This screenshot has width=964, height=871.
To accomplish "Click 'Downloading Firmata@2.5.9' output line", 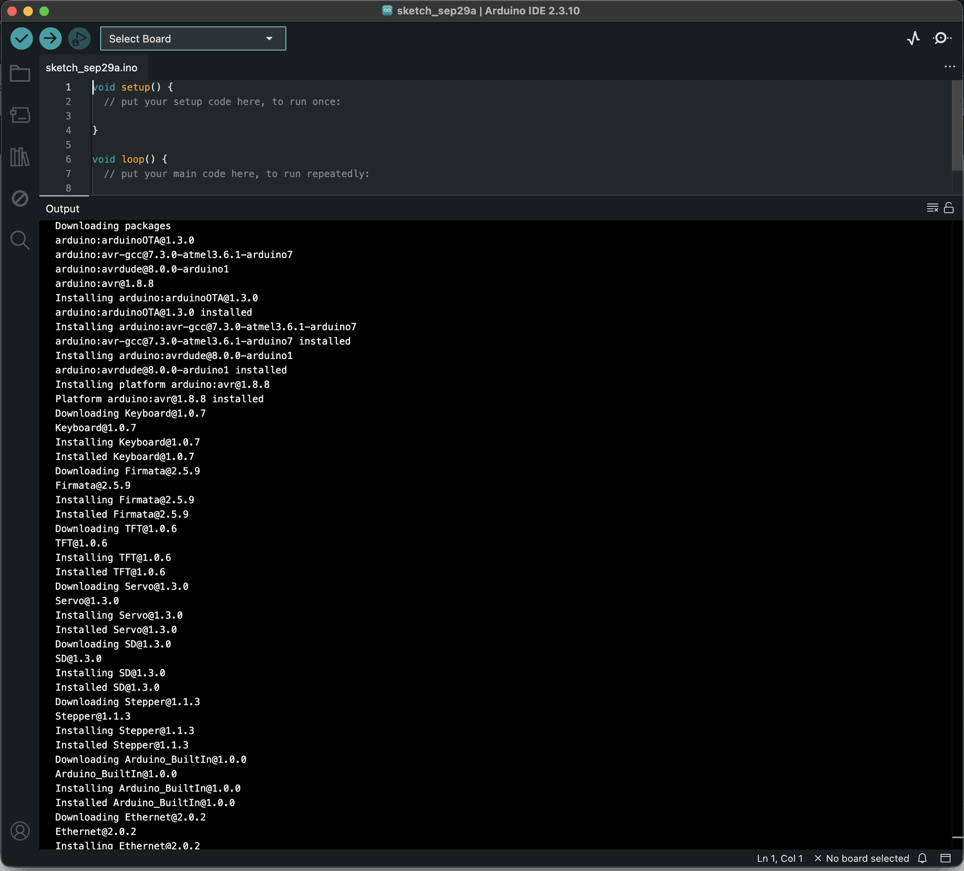I will click(127, 471).
